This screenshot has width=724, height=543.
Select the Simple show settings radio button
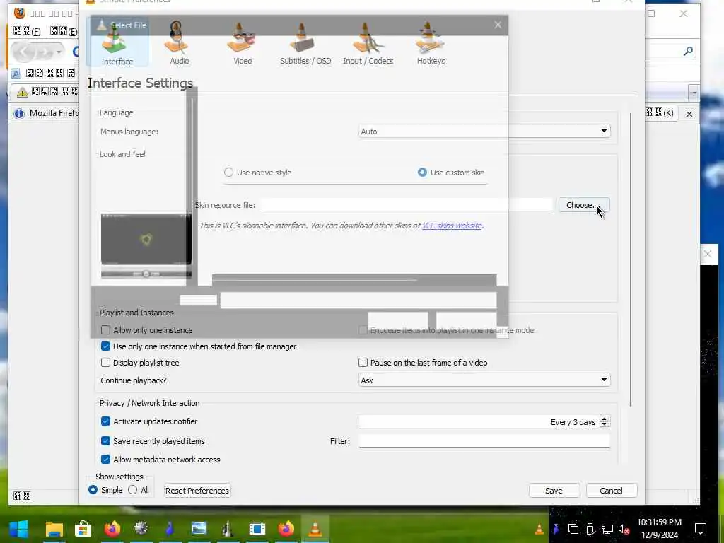(x=93, y=490)
